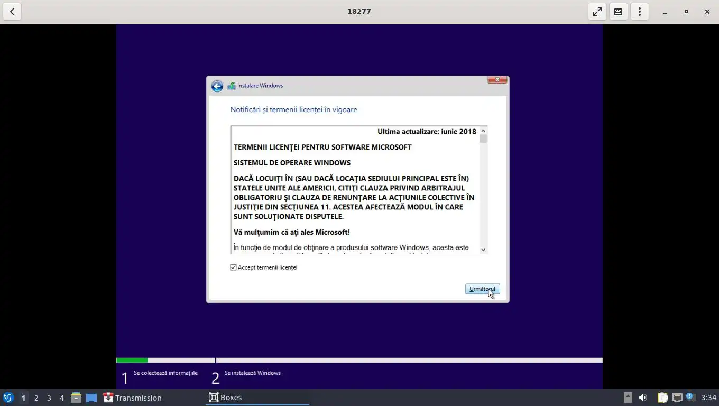This screenshot has height=406, width=719.
Task: Minimize the Boxes window
Action: tap(665, 12)
